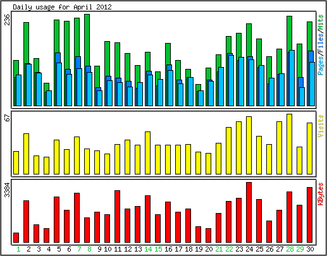The image size is (327, 256).
Task: Select the yellow visits bar for day 14
Action: [x=148, y=153]
